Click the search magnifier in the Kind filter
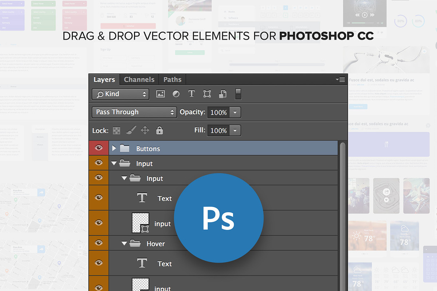Image resolution: width=437 pixels, height=291 pixels. (99, 94)
